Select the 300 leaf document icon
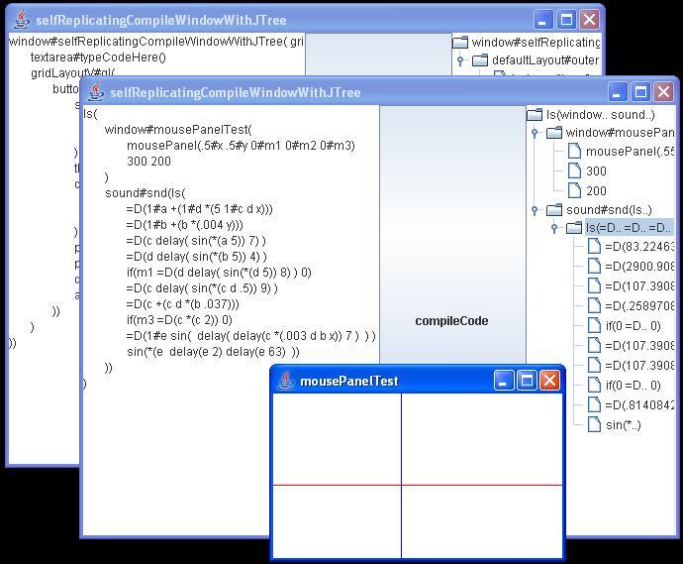Screen dimensions: 683x564 pos(574,171)
